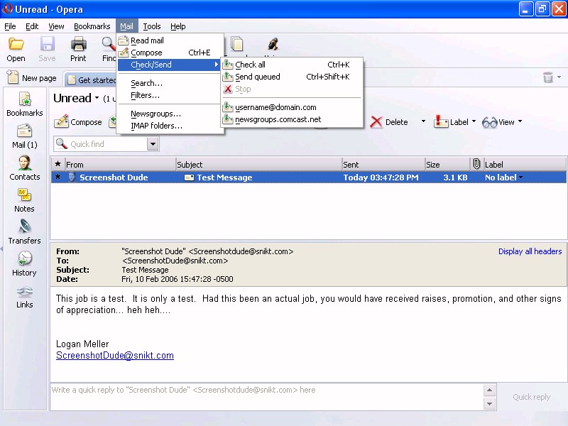Click the Save floppy disk icon
Screen dimensions: 568x426
point(47,44)
